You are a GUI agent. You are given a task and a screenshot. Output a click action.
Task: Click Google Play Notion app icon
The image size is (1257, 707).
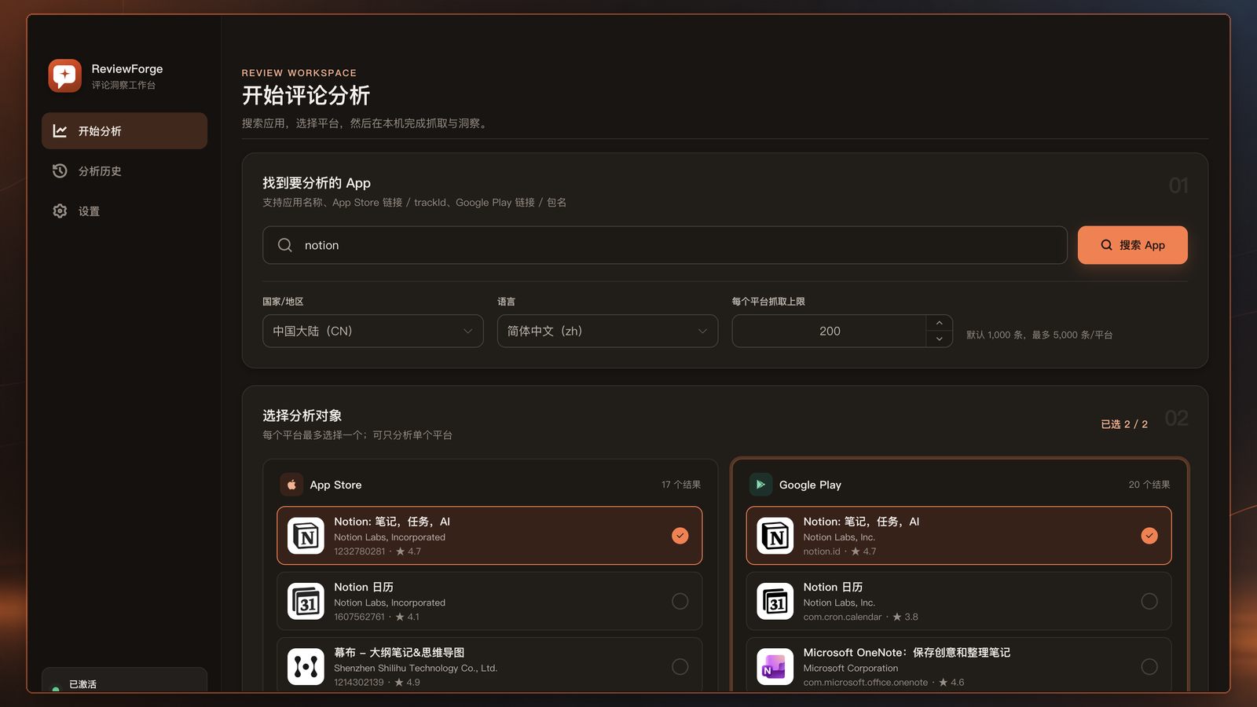click(x=775, y=536)
